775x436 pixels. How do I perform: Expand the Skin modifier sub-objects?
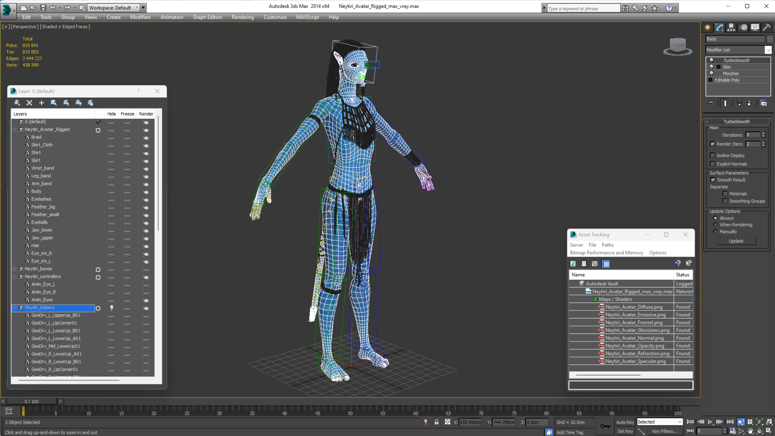point(718,67)
